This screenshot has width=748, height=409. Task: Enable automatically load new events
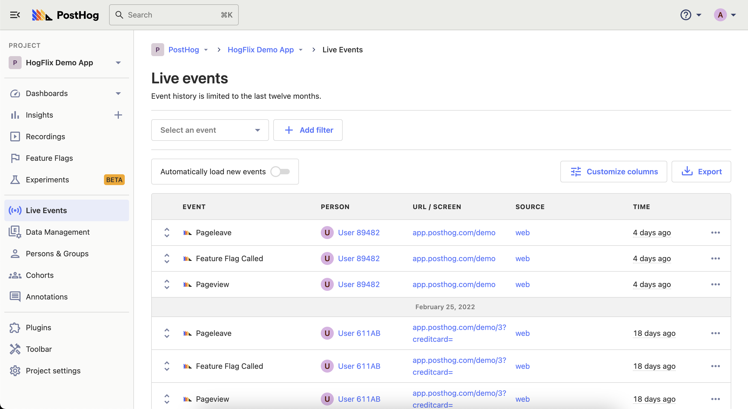coord(281,171)
